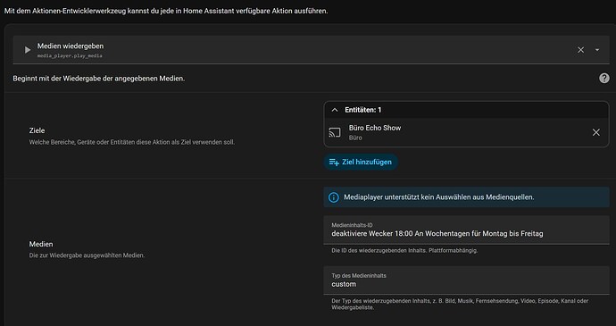Click the Medien wiedergeben action selector

(312, 50)
